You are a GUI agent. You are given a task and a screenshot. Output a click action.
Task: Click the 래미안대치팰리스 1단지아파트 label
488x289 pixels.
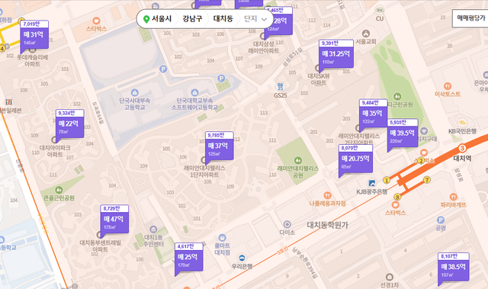point(204,172)
